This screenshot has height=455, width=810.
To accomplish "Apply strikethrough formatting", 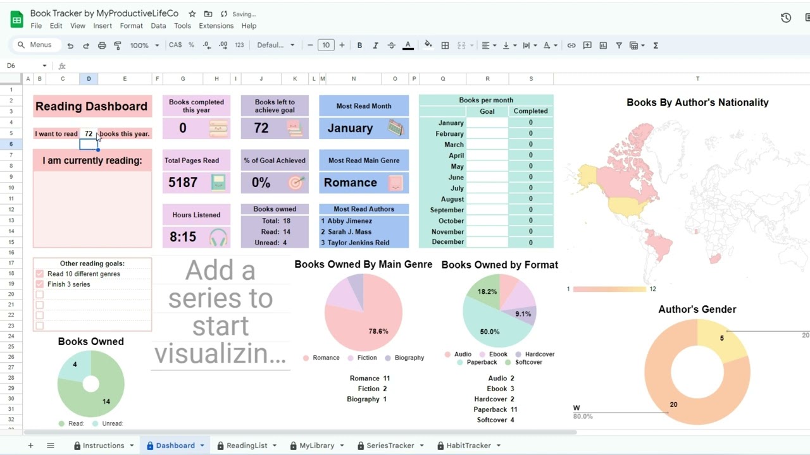I will point(391,45).
